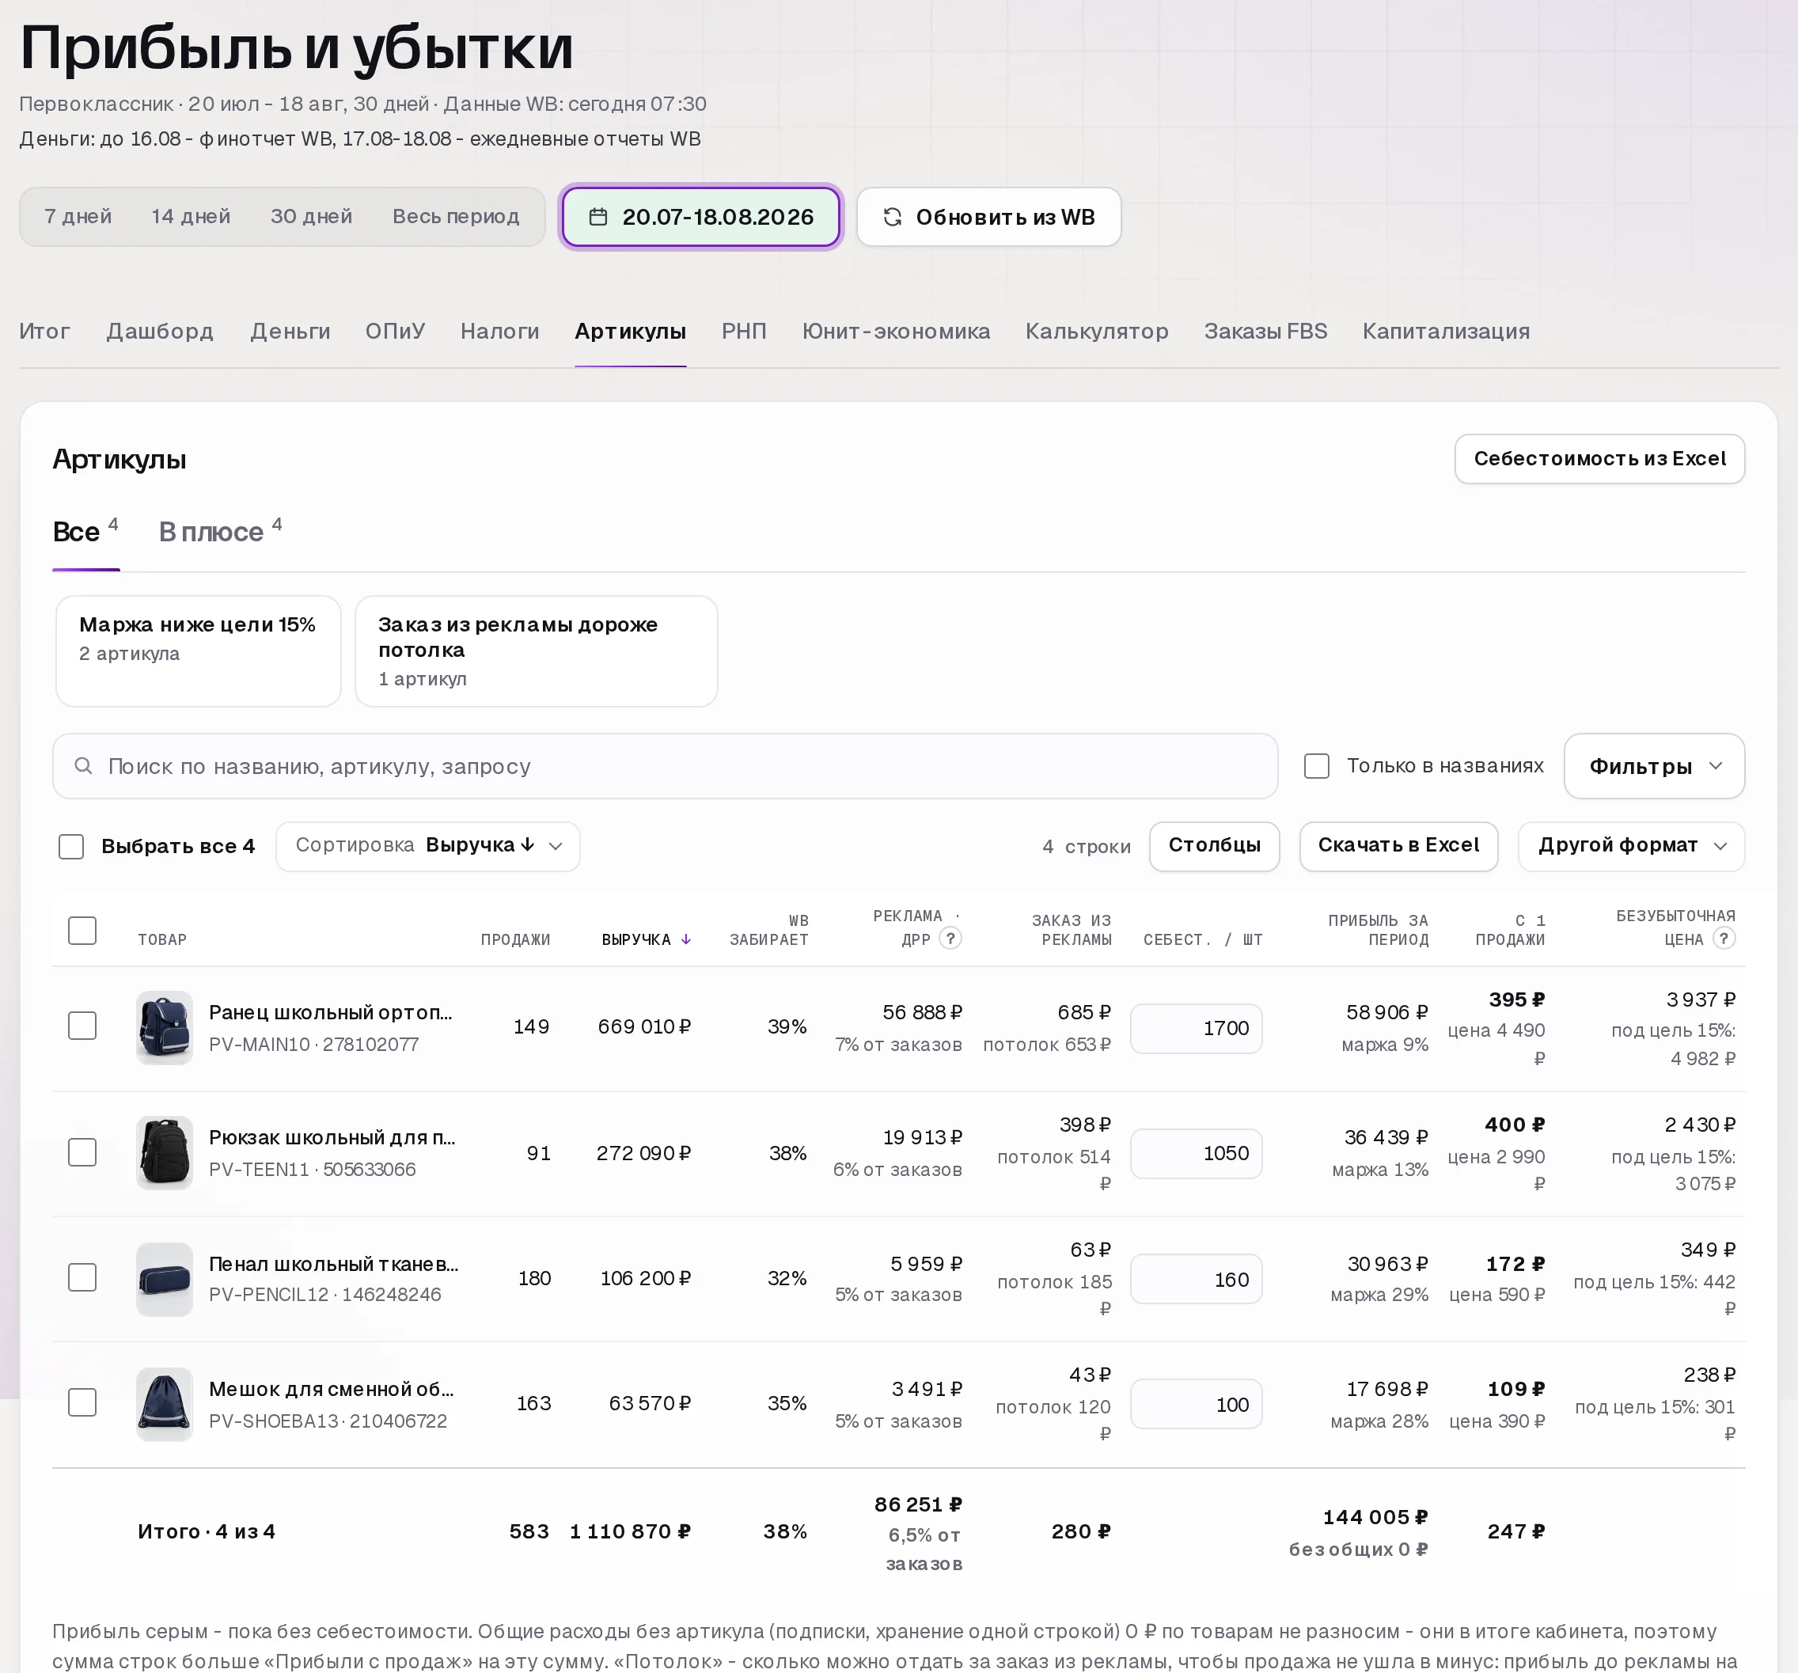
Task: Click the calendar icon in date range button
Action: tap(597, 217)
